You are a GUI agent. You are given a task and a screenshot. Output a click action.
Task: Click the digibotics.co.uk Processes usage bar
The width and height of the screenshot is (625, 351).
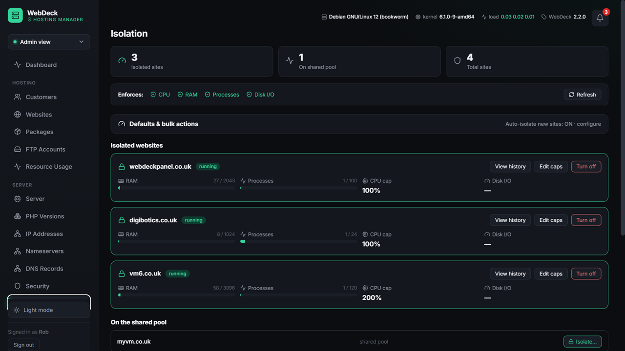coord(299,241)
